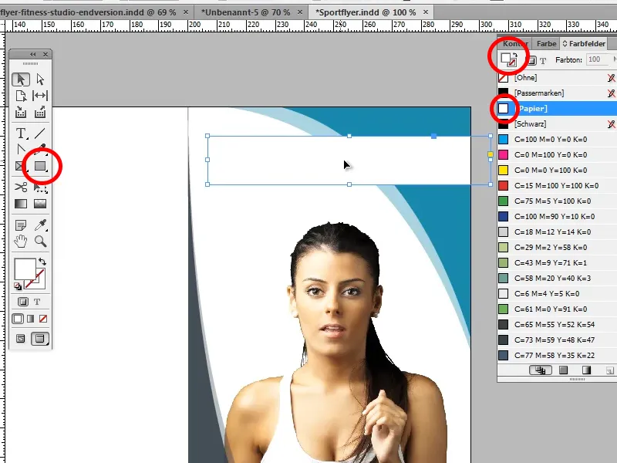Select the Scissors tool
The image size is (617, 463).
click(21, 187)
